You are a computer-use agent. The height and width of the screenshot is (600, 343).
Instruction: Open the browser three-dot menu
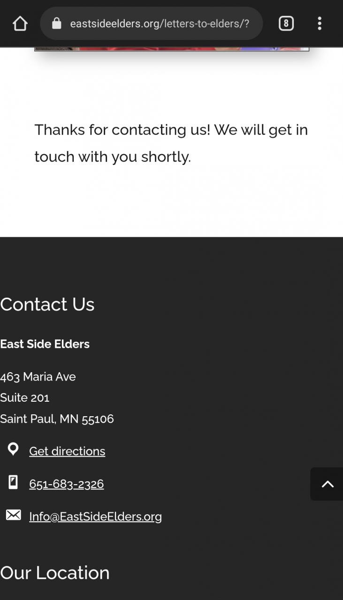point(320,23)
